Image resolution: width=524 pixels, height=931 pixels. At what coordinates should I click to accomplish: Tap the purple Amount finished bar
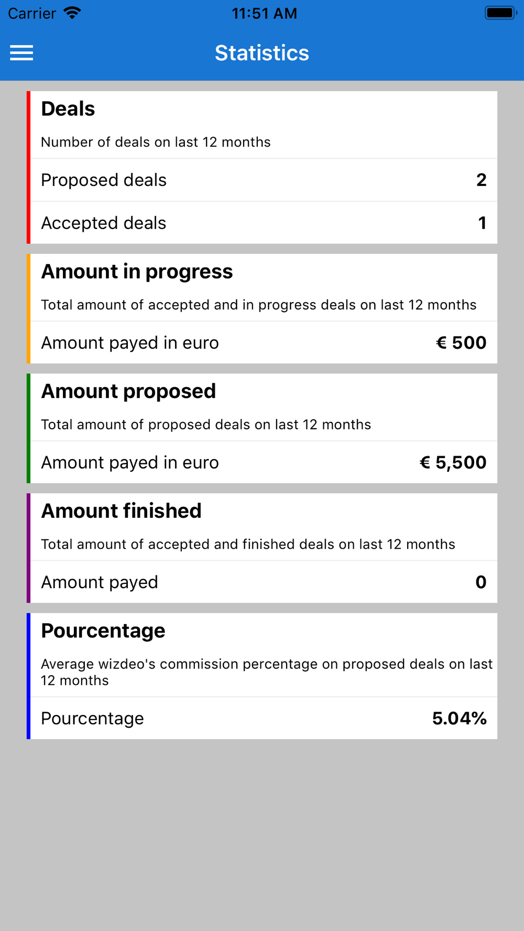pos(29,548)
